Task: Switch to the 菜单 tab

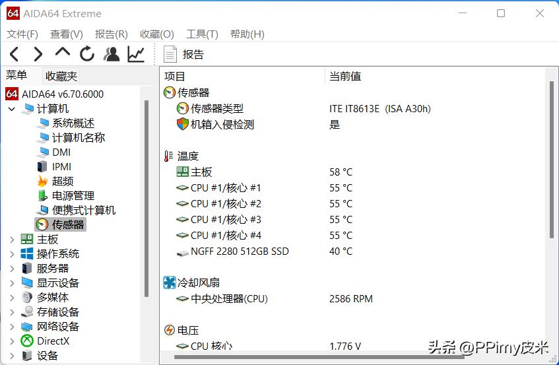Action: pyautogui.click(x=16, y=75)
